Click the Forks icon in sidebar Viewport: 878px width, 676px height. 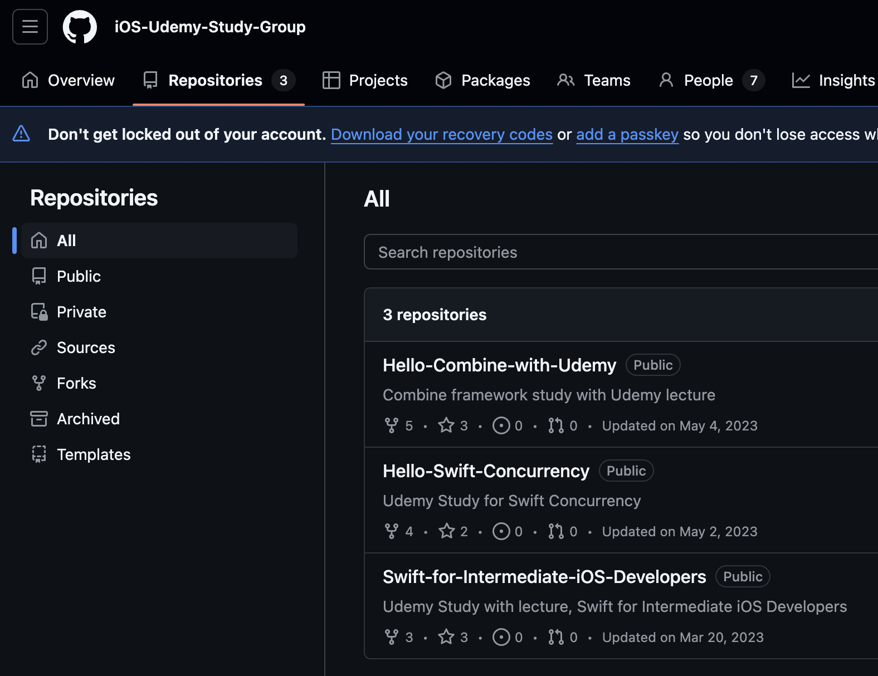coord(39,383)
